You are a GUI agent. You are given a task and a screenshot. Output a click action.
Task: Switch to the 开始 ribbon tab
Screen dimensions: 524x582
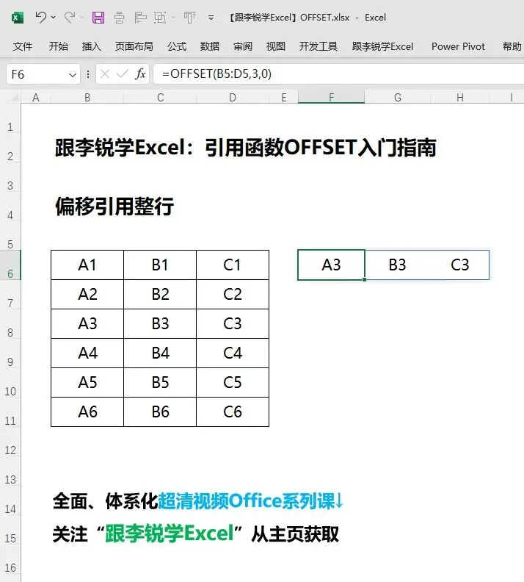click(x=59, y=46)
